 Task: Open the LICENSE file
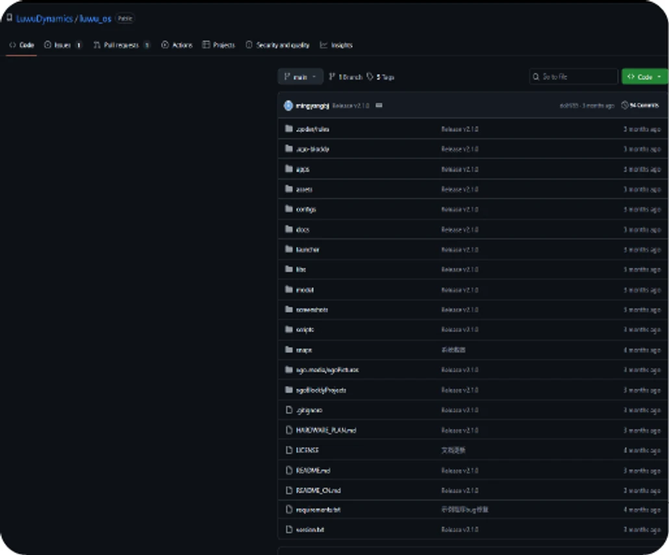pyautogui.click(x=307, y=450)
